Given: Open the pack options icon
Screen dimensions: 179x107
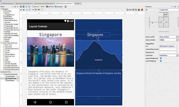Looking at the screenshot, I should (36, 10).
